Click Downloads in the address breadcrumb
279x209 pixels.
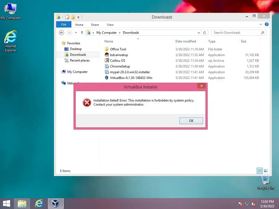pyautogui.click(x=131, y=33)
